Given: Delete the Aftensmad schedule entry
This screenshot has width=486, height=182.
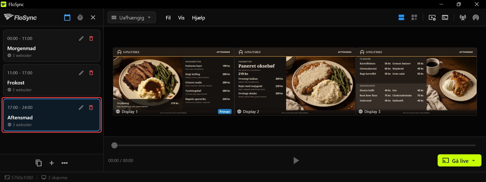Looking at the screenshot, I should coord(91,107).
